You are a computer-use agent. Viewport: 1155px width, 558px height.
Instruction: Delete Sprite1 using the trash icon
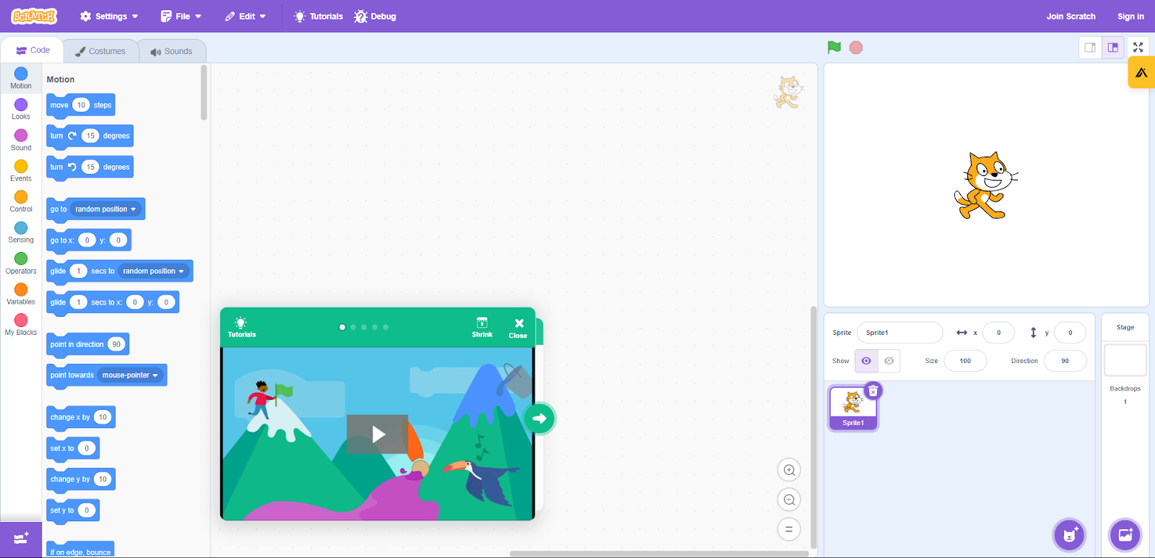coord(873,391)
